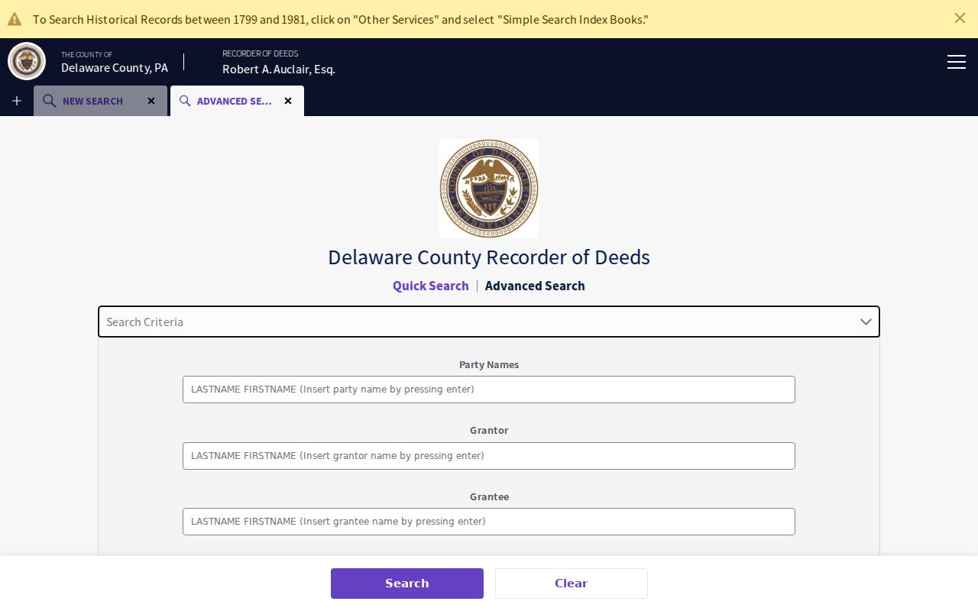Open the hamburger menu
This screenshot has width=978, height=611.
click(957, 62)
